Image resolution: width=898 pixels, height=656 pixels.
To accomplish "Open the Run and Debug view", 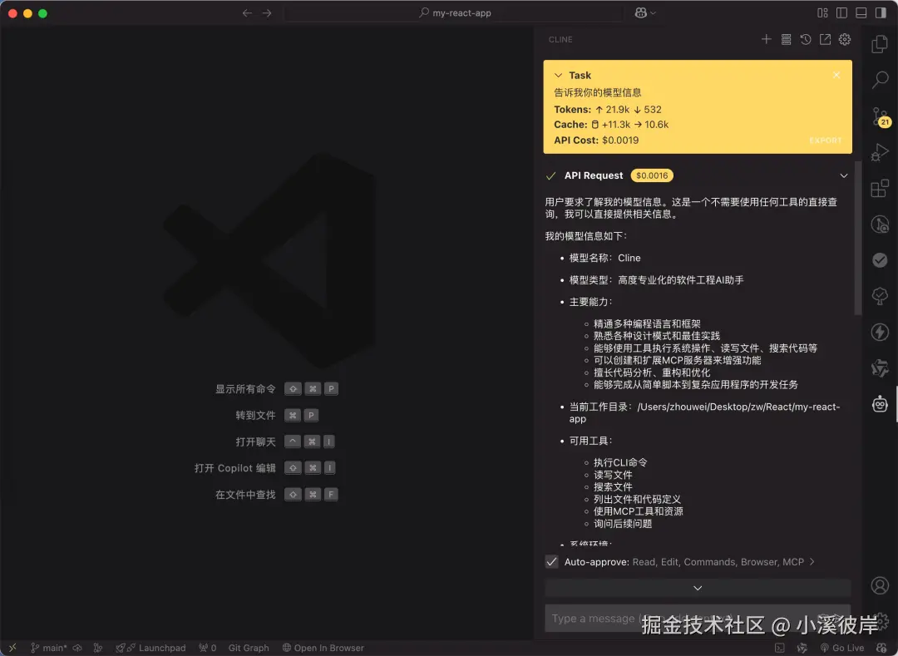I will pos(879,152).
